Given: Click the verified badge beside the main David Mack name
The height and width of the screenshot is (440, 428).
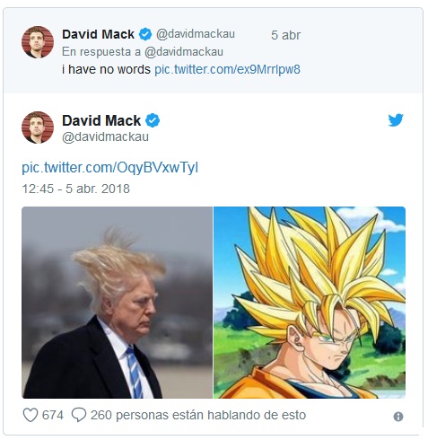Looking at the screenshot, I should (x=153, y=120).
